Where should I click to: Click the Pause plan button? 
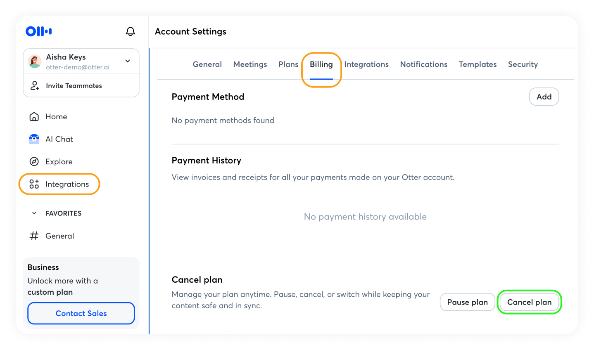[467, 302]
